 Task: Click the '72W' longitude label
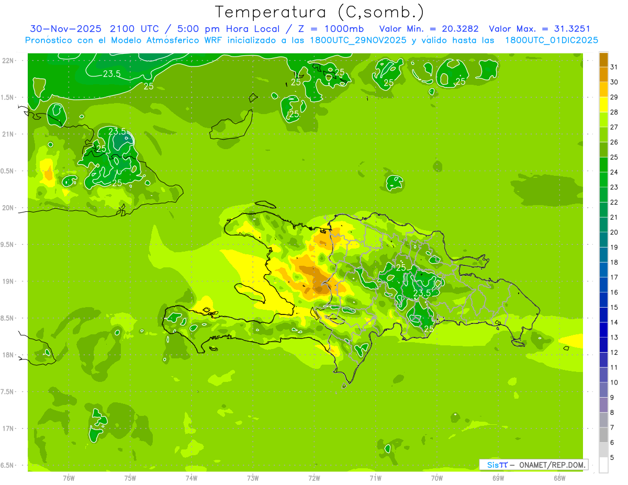pos(314,478)
